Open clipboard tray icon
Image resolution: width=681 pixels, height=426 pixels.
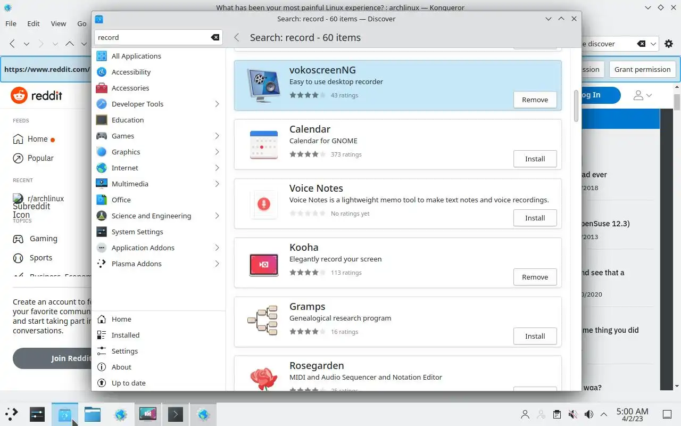pyautogui.click(x=557, y=414)
